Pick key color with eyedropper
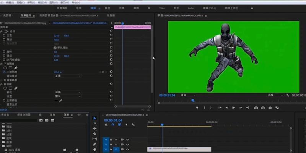Viewport: 306px width, 153px height. coord(60,101)
